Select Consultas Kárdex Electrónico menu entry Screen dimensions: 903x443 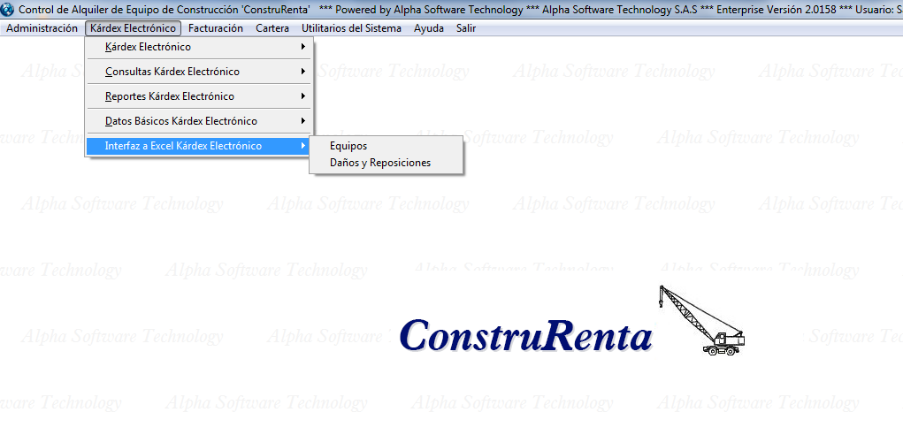[x=172, y=72]
